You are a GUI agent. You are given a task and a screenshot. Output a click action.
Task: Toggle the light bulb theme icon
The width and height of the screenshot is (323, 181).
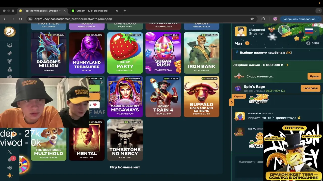point(10,176)
